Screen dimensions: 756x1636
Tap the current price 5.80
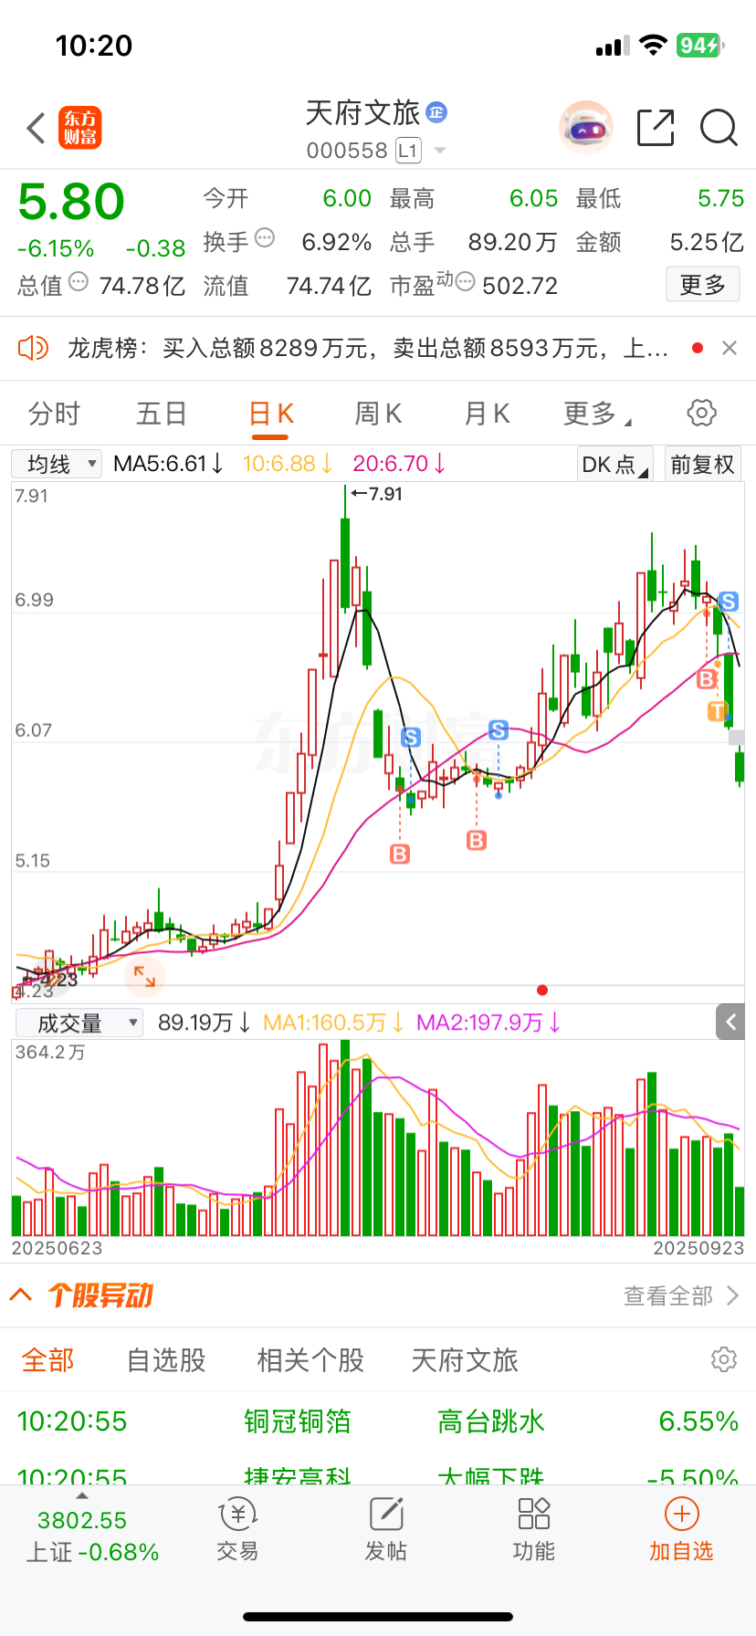72,202
